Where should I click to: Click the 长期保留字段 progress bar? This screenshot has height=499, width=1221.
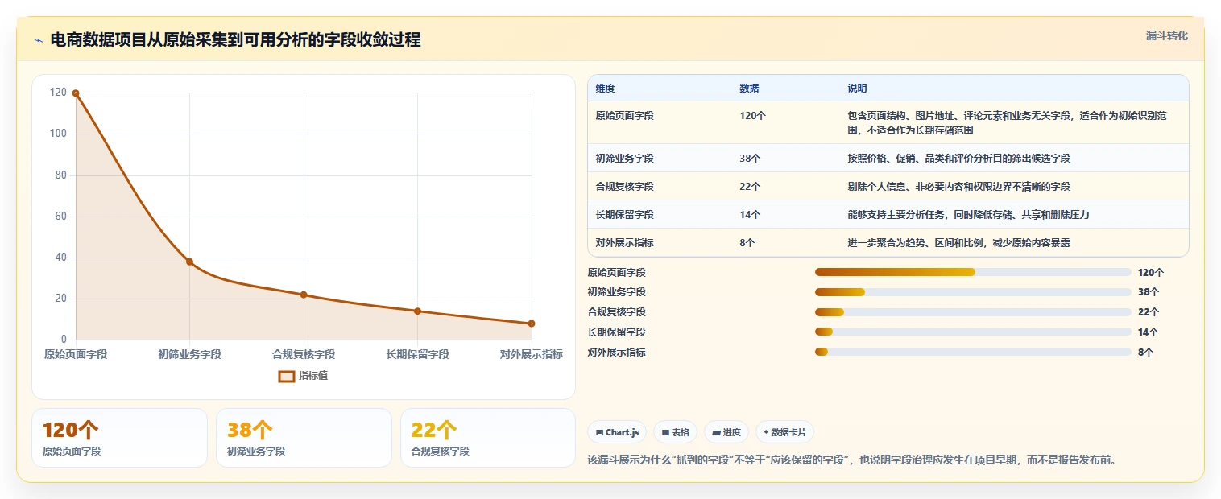[x=973, y=332]
